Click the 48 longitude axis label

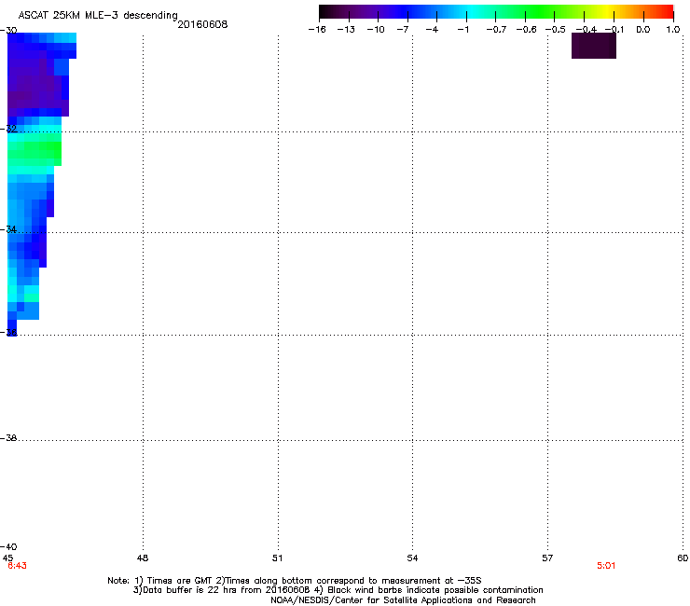143,558
